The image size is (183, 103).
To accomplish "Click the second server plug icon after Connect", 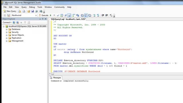I will [18, 22].
